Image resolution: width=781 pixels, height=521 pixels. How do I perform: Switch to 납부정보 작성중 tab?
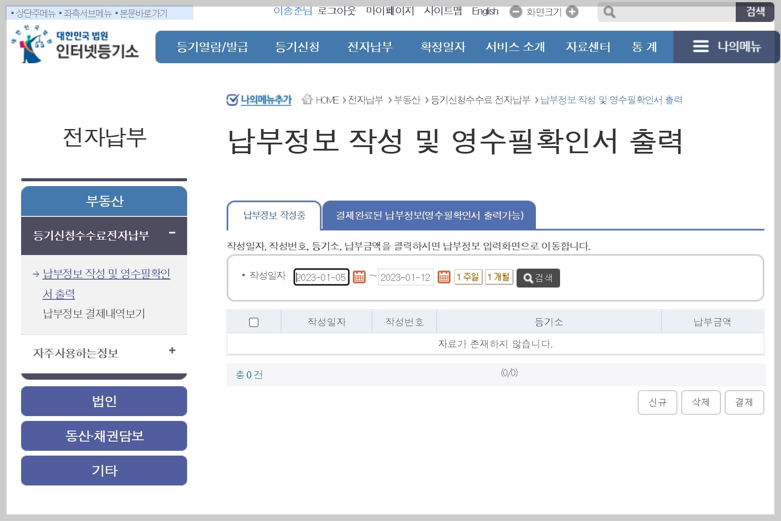pyautogui.click(x=274, y=216)
